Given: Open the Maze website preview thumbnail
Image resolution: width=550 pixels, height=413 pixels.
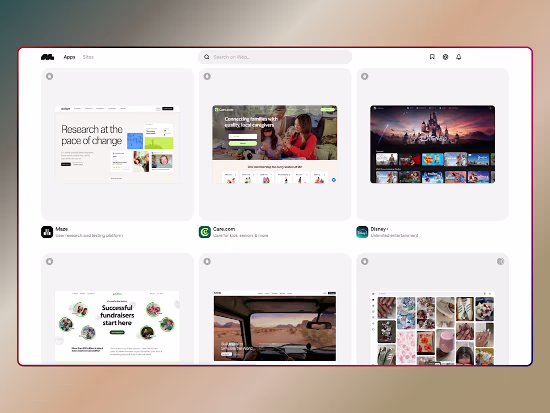Looking at the screenshot, I should [117, 144].
